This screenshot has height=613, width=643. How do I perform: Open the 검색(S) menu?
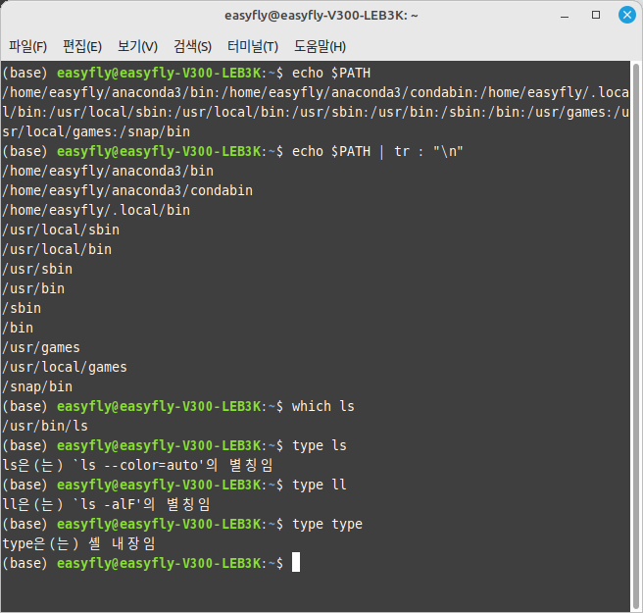tap(192, 46)
